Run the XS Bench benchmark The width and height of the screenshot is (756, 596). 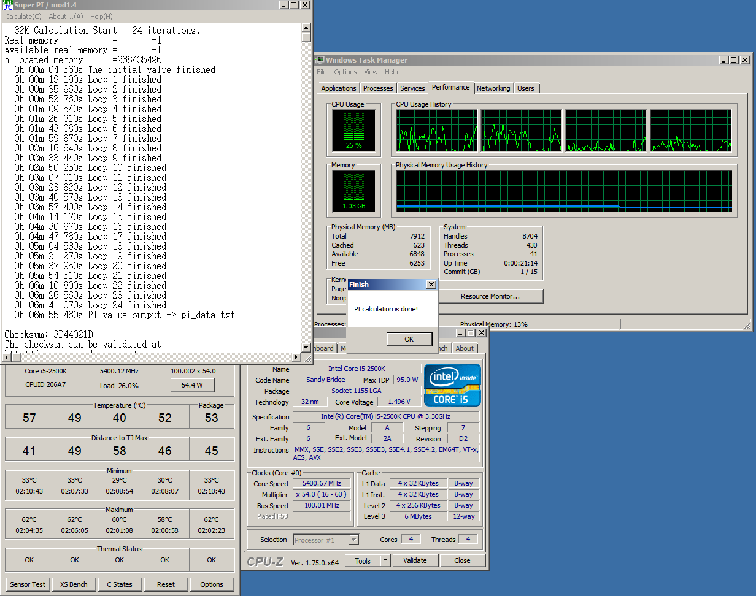74,584
